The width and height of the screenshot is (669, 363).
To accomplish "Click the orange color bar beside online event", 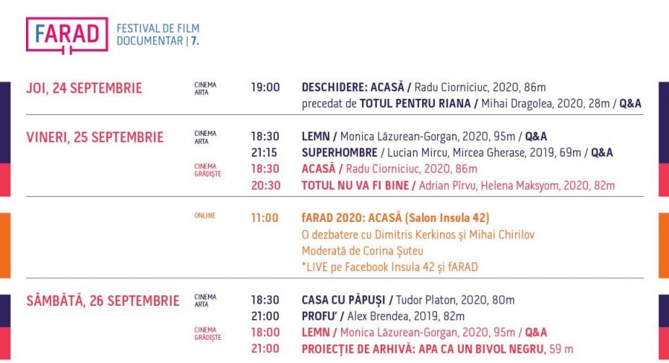I will (x=5, y=246).
